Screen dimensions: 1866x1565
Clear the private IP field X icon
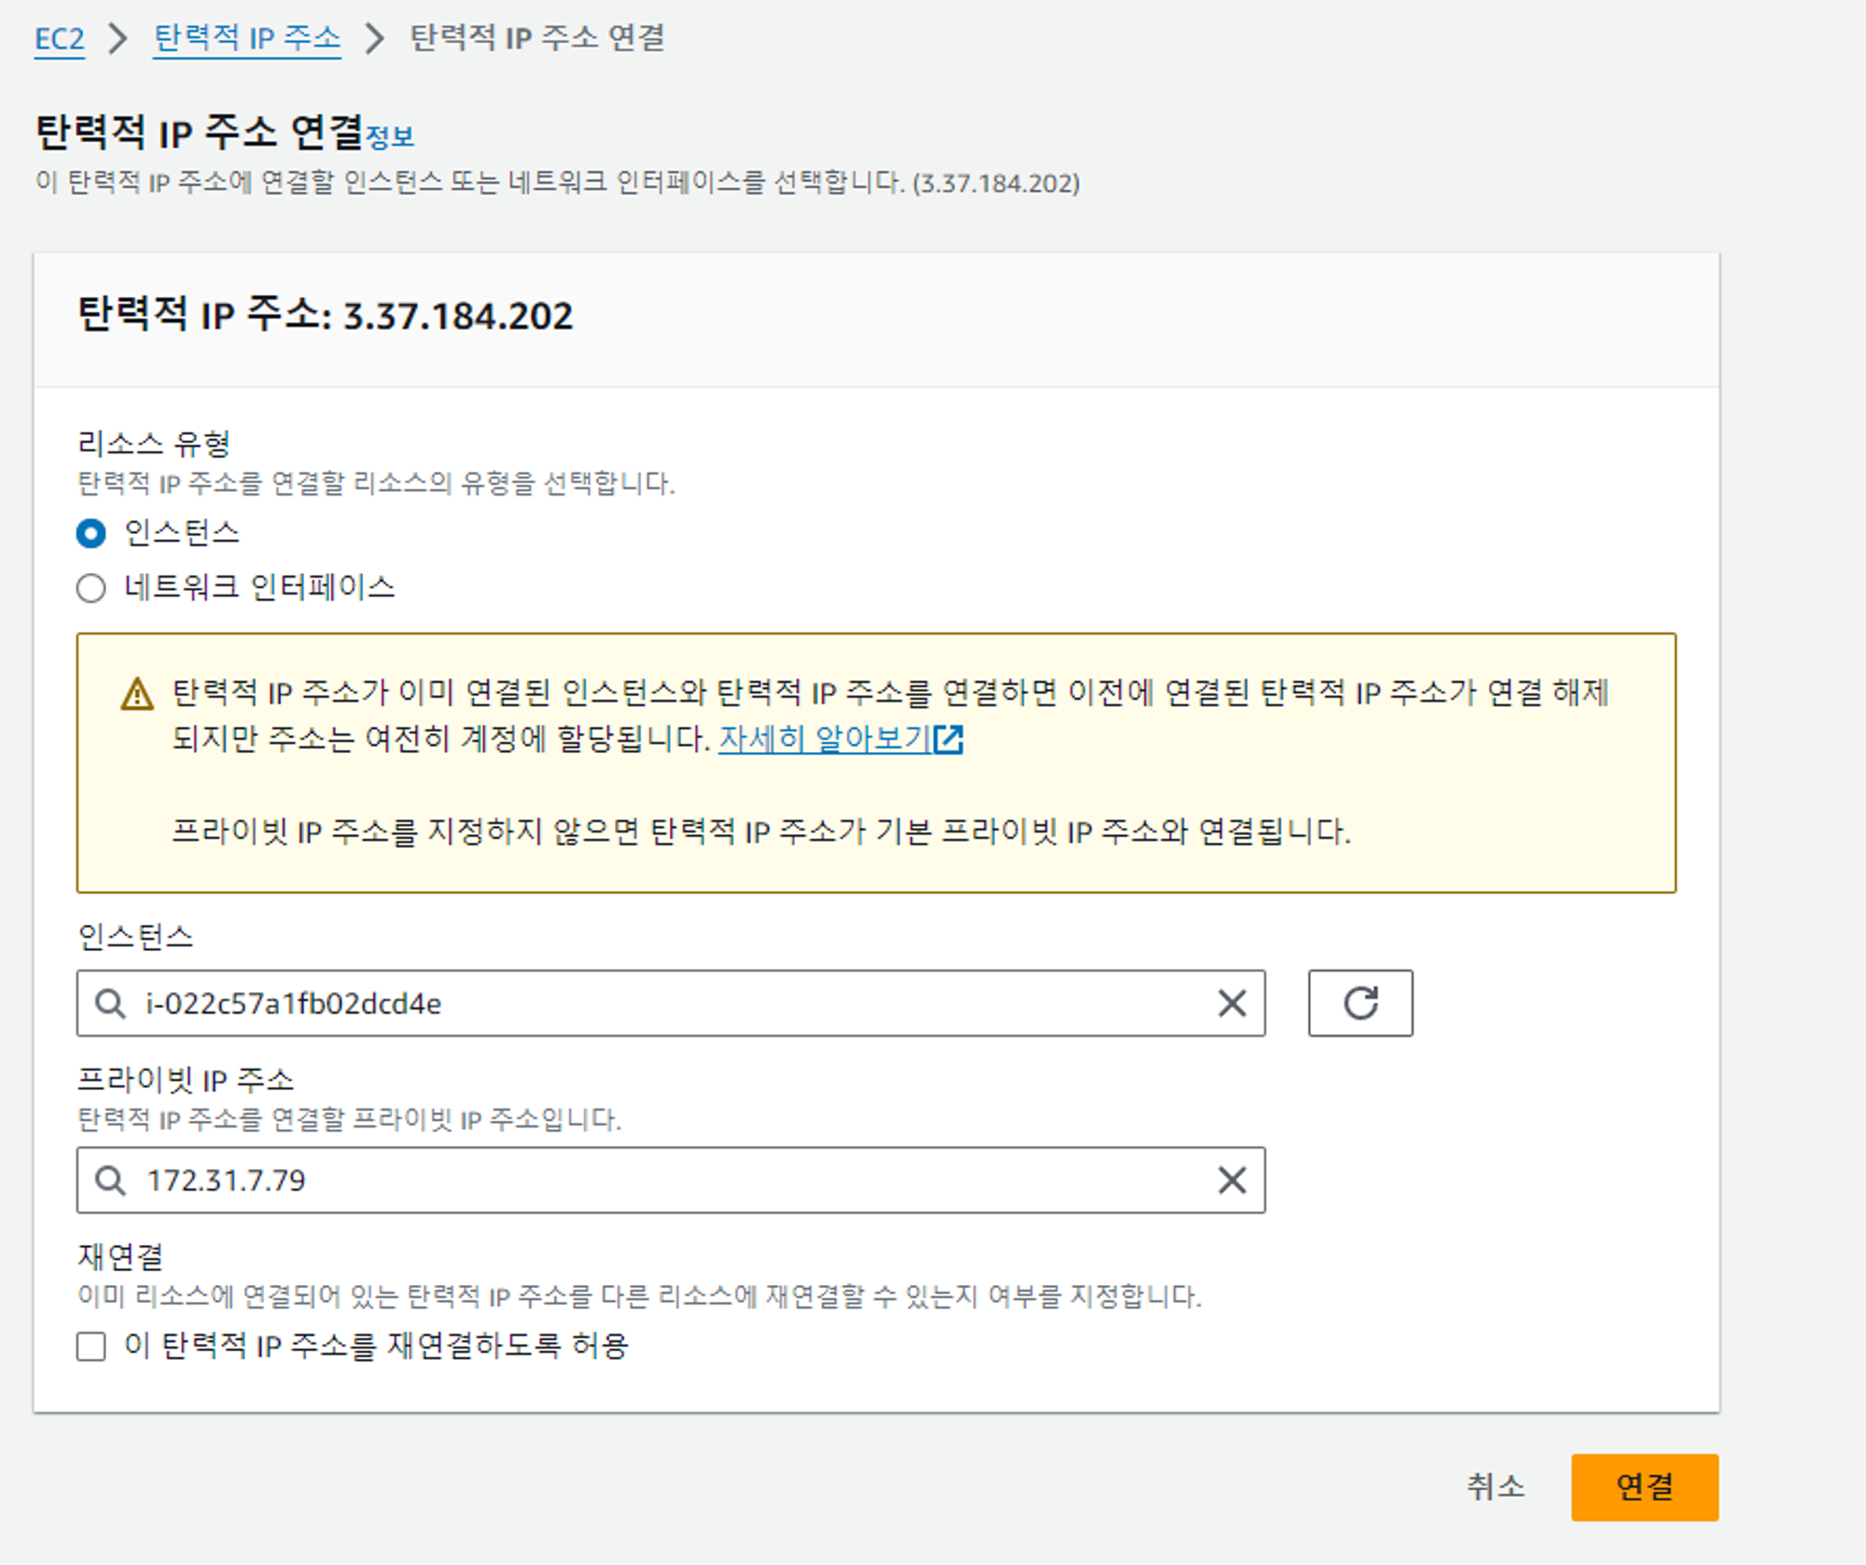1232,1181
